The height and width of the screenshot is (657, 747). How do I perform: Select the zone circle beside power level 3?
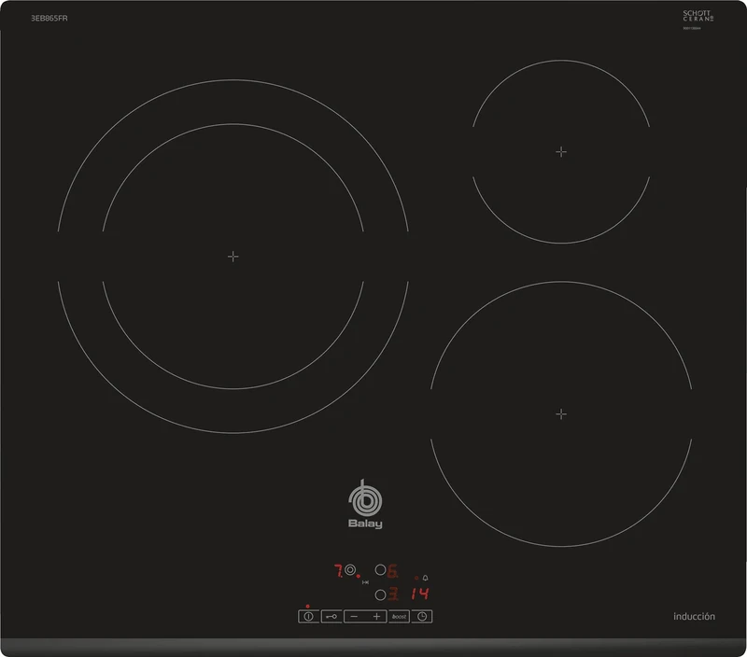381,594
